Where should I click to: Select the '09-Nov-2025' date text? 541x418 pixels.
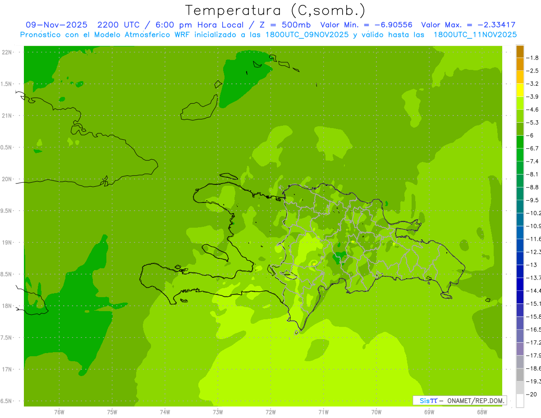57,25
